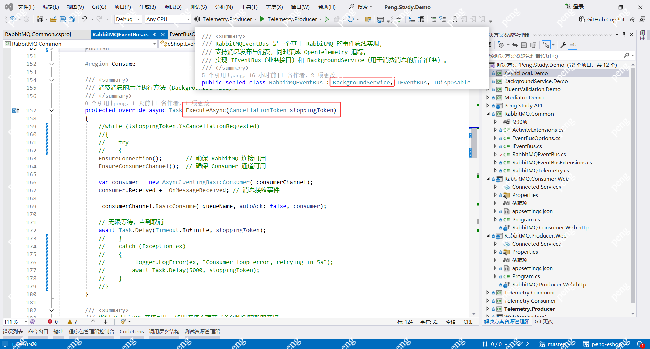The image size is (650, 349).
Task: Click the editor vertical scrollbar thumb
Action: click(x=474, y=142)
